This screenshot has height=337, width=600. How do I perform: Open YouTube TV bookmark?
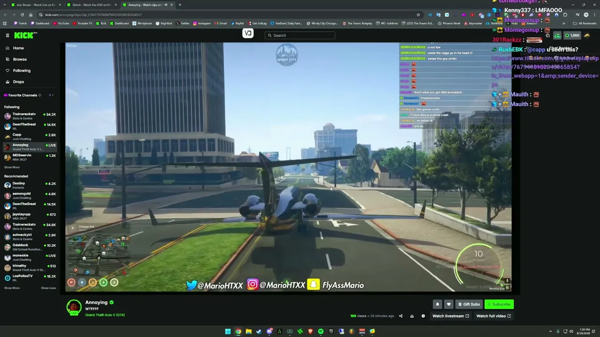pyautogui.click(x=82, y=23)
